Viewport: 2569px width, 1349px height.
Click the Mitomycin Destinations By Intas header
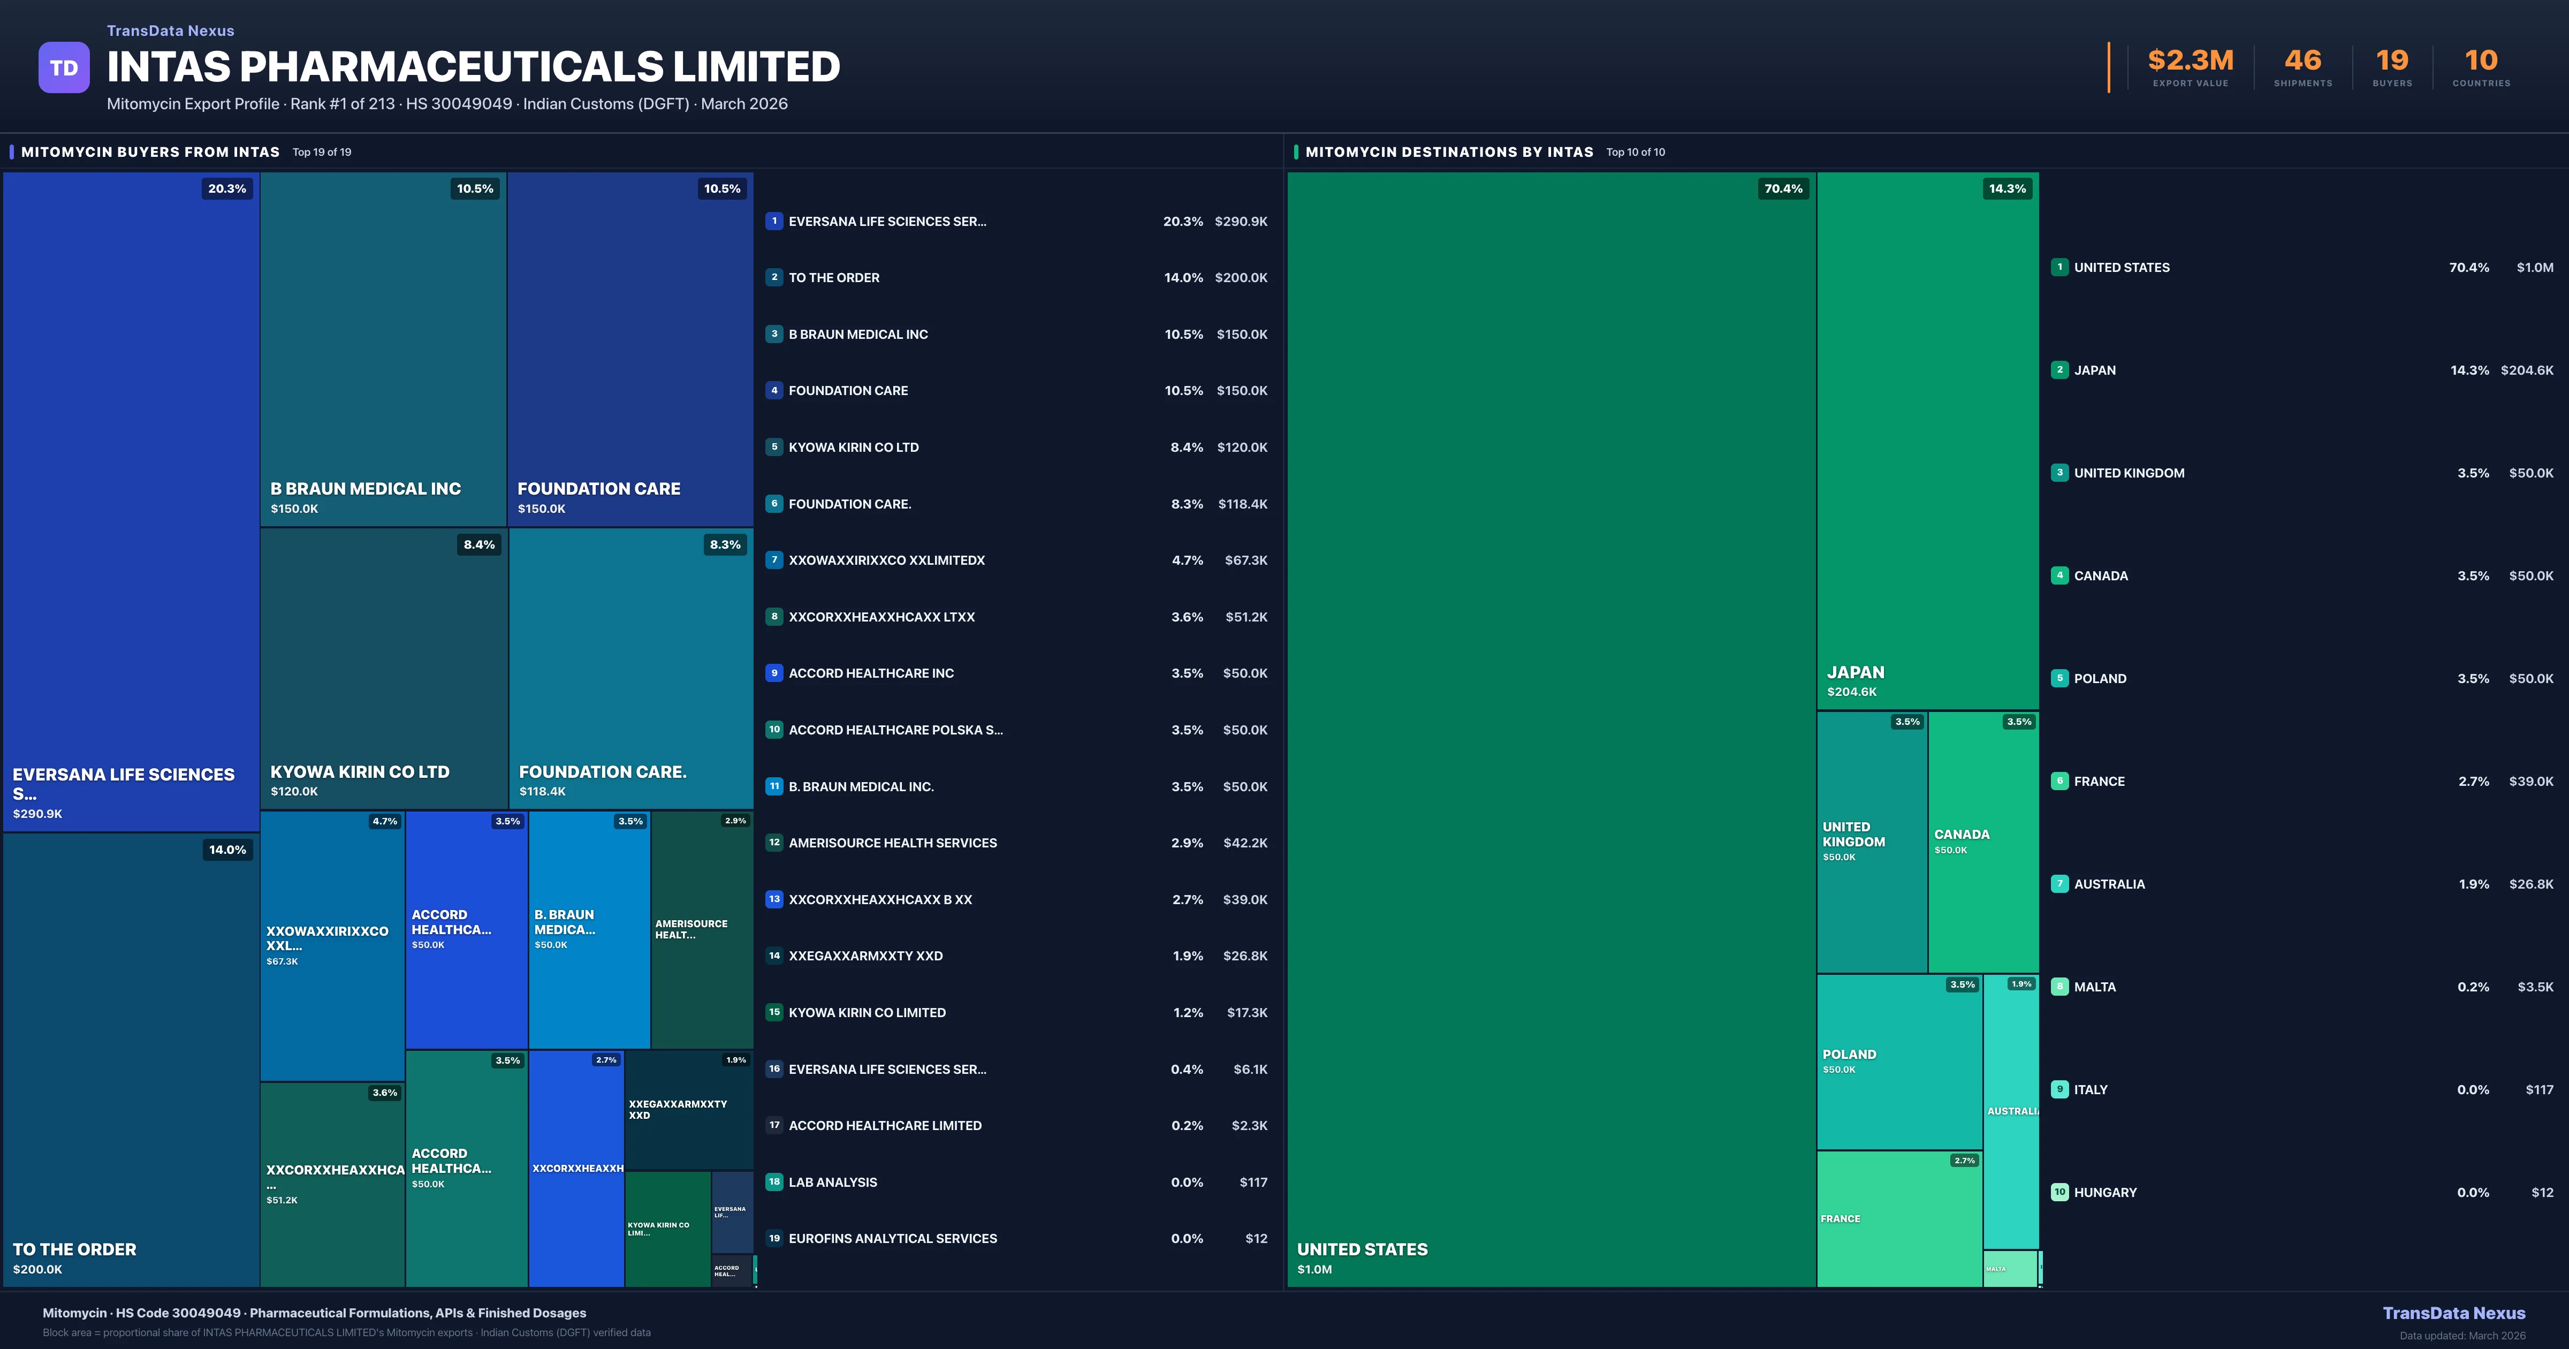coord(1449,153)
